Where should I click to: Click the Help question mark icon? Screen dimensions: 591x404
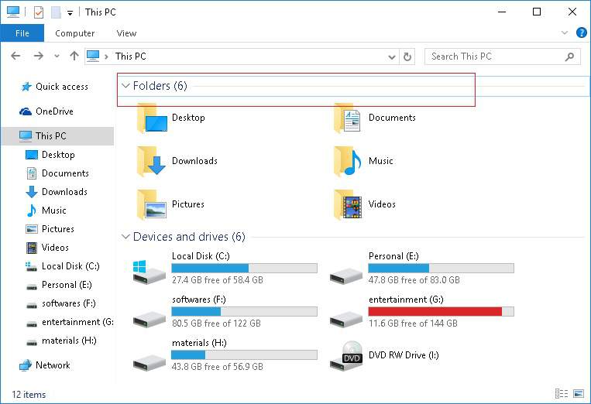tap(582, 33)
